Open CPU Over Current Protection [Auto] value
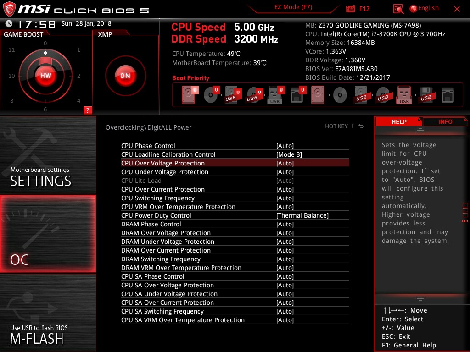This screenshot has height=352, width=470. pyautogui.click(x=285, y=189)
